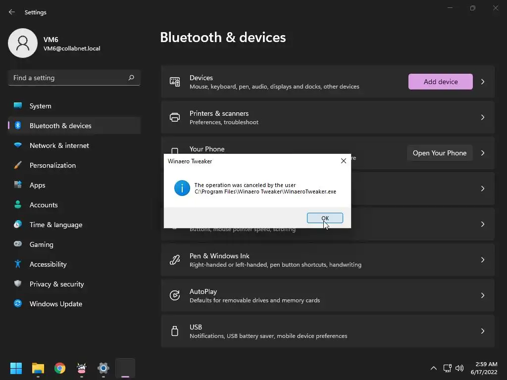Click the Accounts person icon in sidebar
Screen dimensions: 507x380
18,204
